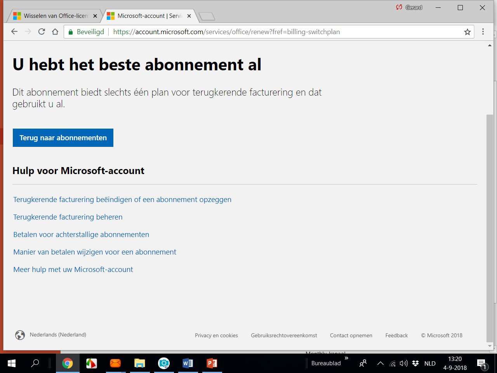This screenshot has height=373, width=497.
Task: Open the Action Center notifications icon
Action: coord(481,364)
